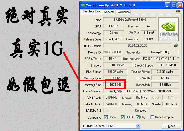
Task: Click the Transistors field 1300M
Action: [149, 39]
